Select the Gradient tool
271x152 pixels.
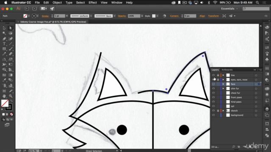[x=11, y=75]
